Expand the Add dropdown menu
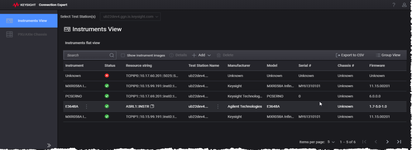The width and height of the screenshot is (412, 150). [x=201, y=55]
